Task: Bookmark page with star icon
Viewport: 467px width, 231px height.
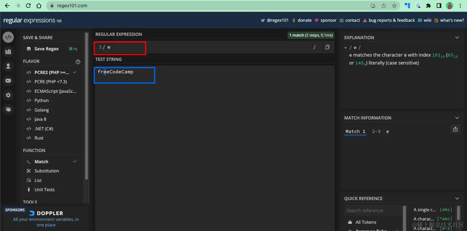Action: click(394, 6)
